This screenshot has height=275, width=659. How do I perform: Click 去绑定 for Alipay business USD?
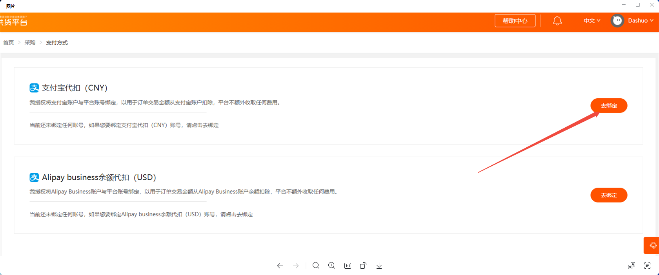(609, 195)
